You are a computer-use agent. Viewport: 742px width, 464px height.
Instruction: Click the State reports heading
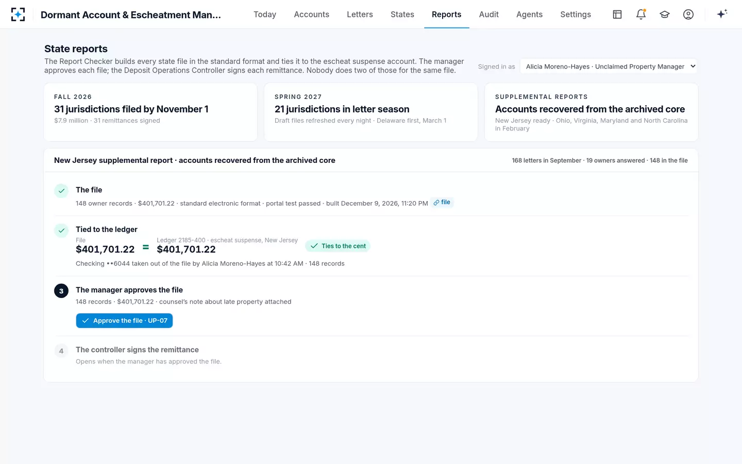pyautogui.click(x=76, y=49)
